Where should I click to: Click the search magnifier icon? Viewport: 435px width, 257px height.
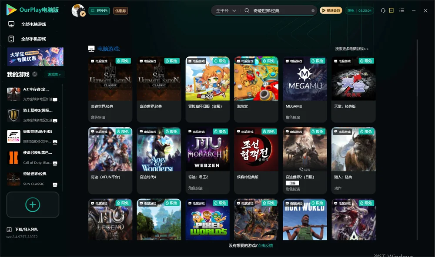(x=247, y=10)
